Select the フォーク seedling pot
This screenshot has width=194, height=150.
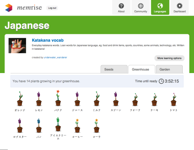click(x=135, y=99)
